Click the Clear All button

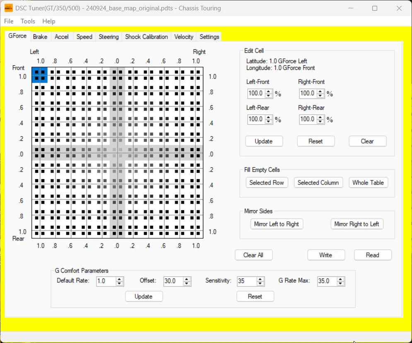tap(253, 255)
